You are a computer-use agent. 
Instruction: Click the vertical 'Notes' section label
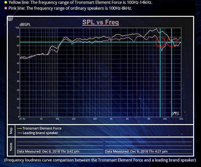pyautogui.click(x=11, y=147)
